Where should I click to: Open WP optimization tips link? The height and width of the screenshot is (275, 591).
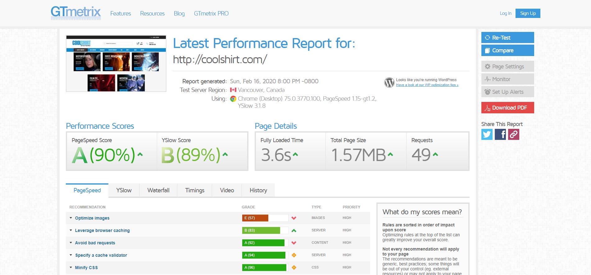tap(427, 85)
